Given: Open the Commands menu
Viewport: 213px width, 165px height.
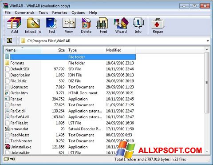Looking at the screenshot, I should pos(24,12).
